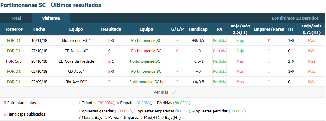Viewport: 326px width, 121px height.
Task: Click the Handicap column header
Action: (198, 29)
